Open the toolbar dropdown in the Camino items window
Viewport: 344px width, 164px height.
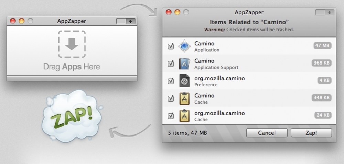[325, 12]
